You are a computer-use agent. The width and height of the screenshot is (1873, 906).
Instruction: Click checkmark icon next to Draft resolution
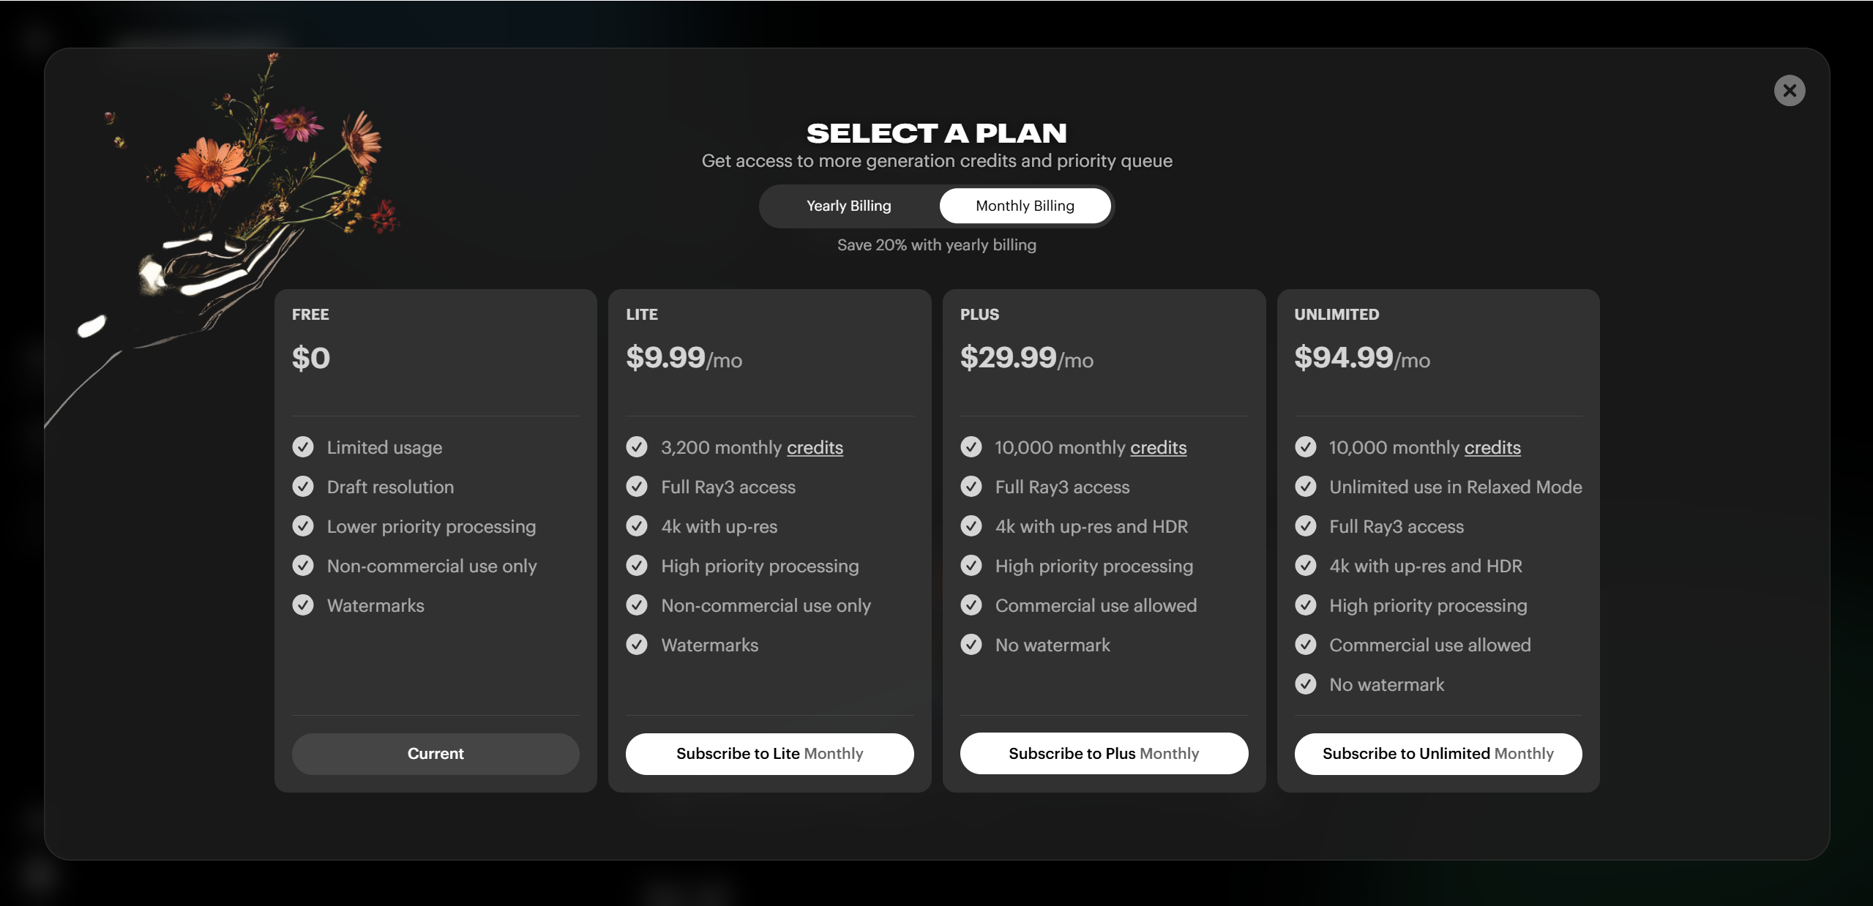[303, 487]
